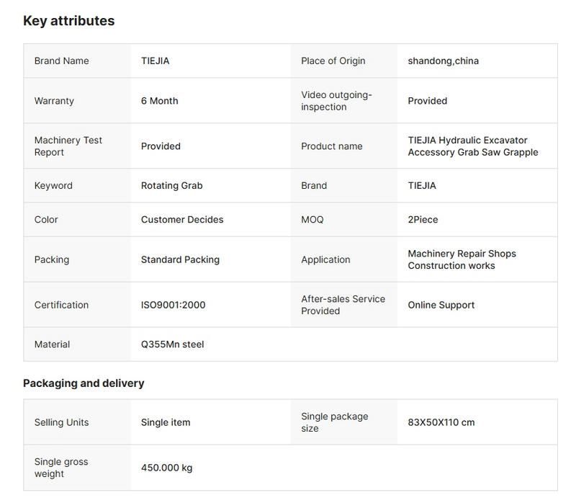Select the shandong,china value
Viewport: 576px width, 503px height.
443,61
